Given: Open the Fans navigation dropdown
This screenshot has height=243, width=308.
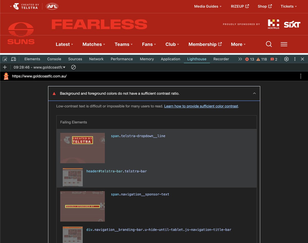Looking at the screenshot, I should pyautogui.click(x=149, y=44).
